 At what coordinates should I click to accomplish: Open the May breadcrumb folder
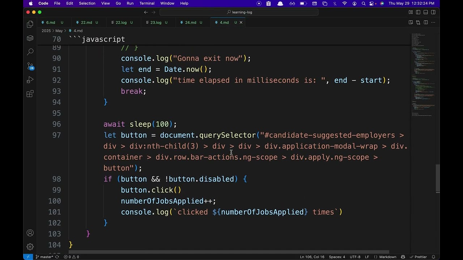tap(59, 31)
